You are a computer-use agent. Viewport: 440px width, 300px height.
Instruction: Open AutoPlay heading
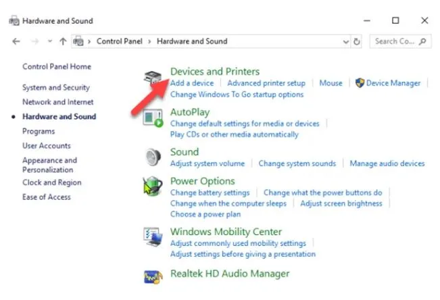pyautogui.click(x=190, y=112)
